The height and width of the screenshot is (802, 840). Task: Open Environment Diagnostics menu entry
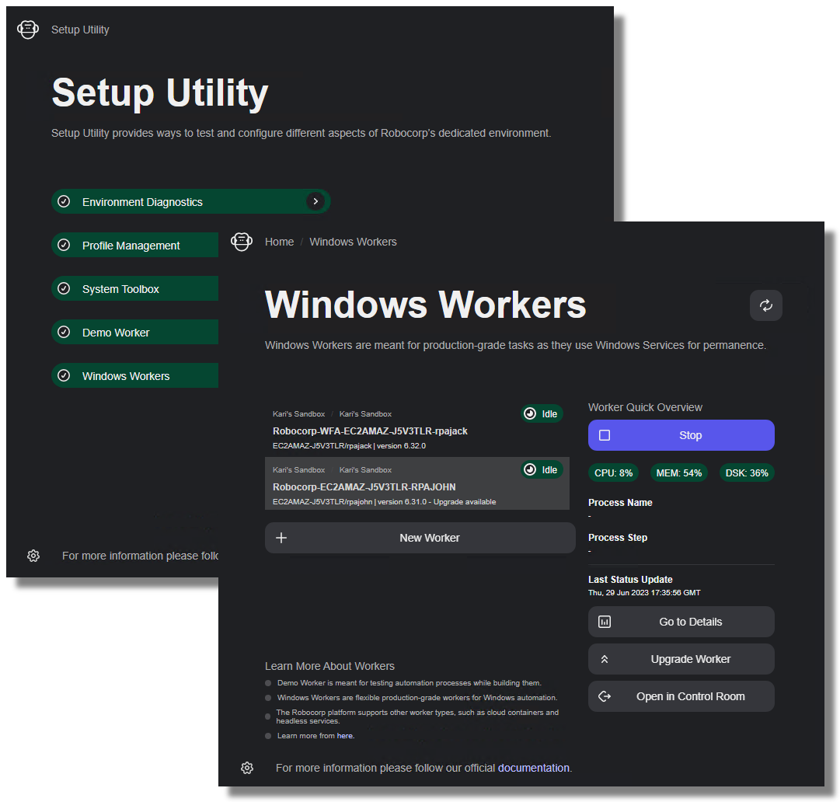tap(190, 201)
